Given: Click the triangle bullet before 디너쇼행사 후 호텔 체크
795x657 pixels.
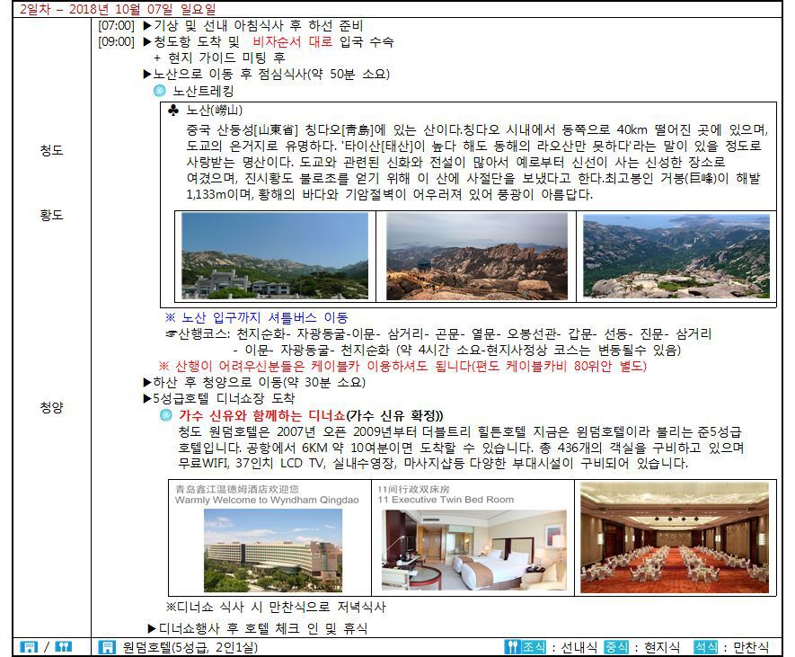Looking at the screenshot, I should (x=153, y=628).
